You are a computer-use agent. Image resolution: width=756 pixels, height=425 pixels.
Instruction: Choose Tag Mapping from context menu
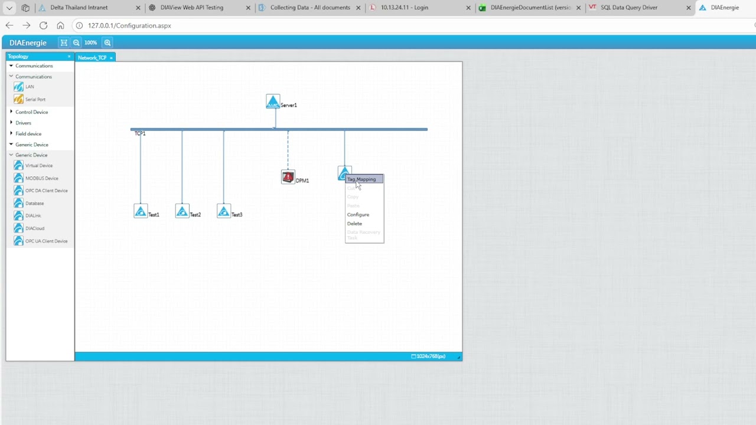coord(364,179)
